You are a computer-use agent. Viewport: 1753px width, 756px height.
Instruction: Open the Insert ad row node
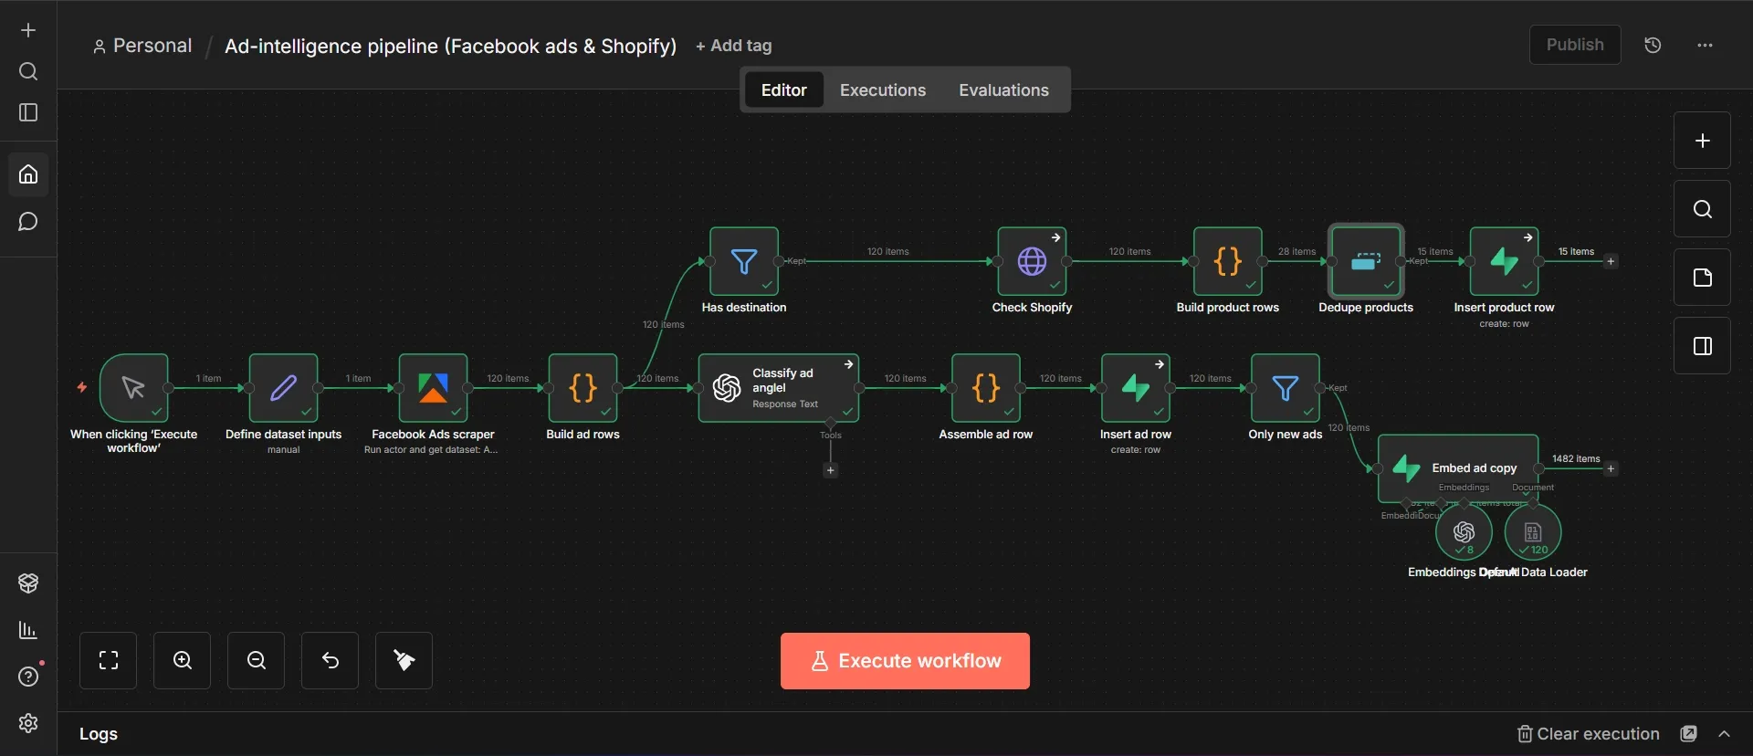1136,388
